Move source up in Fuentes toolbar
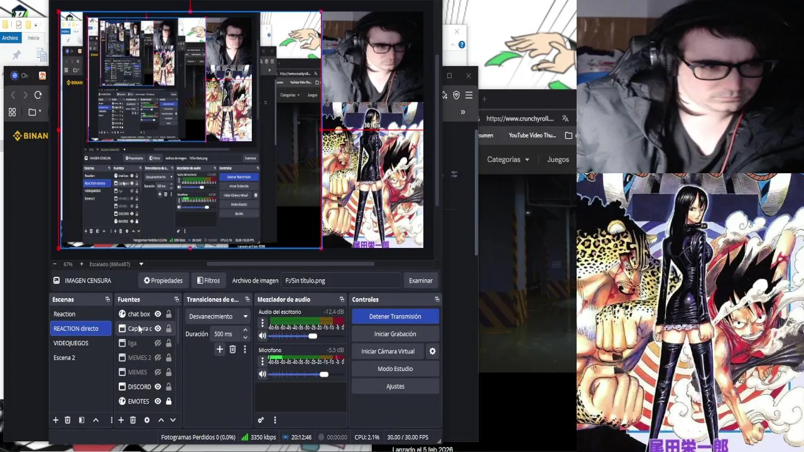The height and width of the screenshot is (452, 804). pyautogui.click(x=161, y=420)
